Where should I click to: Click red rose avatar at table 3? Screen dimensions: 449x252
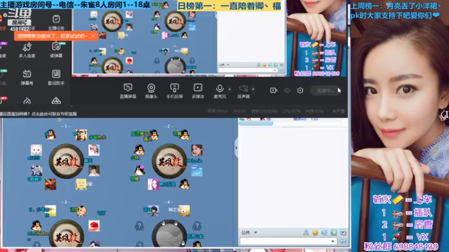(94, 226)
